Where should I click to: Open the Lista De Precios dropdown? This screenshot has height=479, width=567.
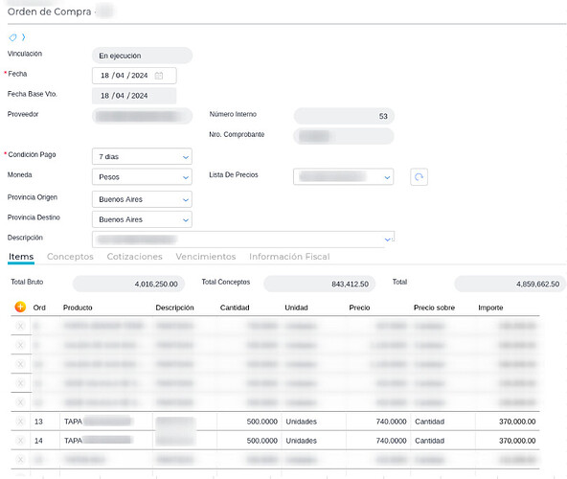tap(343, 177)
